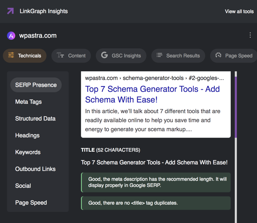Click the list icon on Search Results
257x223 pixels.
point(159,56)
